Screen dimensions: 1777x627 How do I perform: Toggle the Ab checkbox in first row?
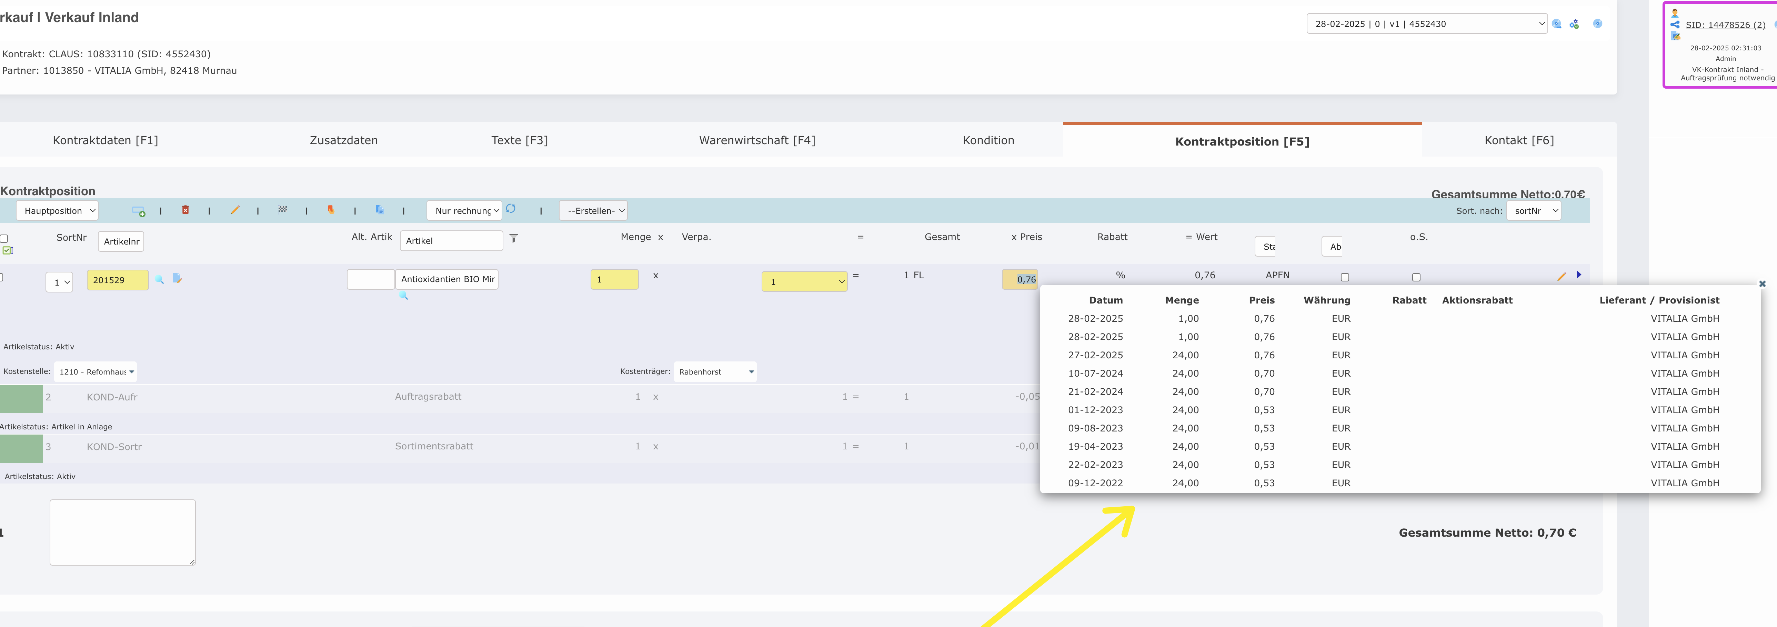coord(1345,277)
